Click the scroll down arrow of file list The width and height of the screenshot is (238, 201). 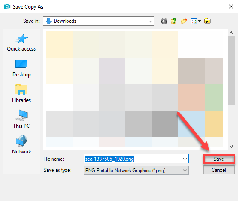pyautogui.click(x=231, y=147)
